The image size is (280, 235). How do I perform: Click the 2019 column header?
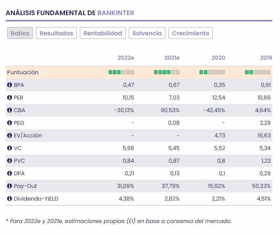266,58
